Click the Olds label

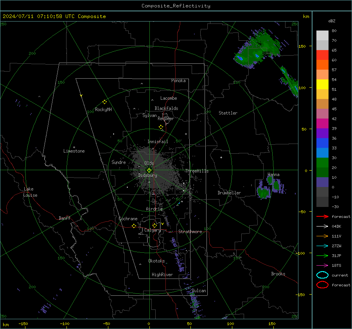point(149,163)
